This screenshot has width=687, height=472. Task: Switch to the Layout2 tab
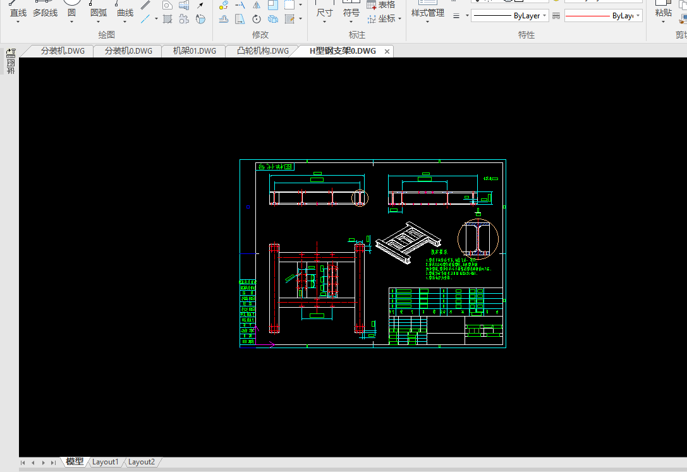coord(141,462)
